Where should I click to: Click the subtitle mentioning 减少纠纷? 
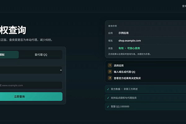pos(26,40)
